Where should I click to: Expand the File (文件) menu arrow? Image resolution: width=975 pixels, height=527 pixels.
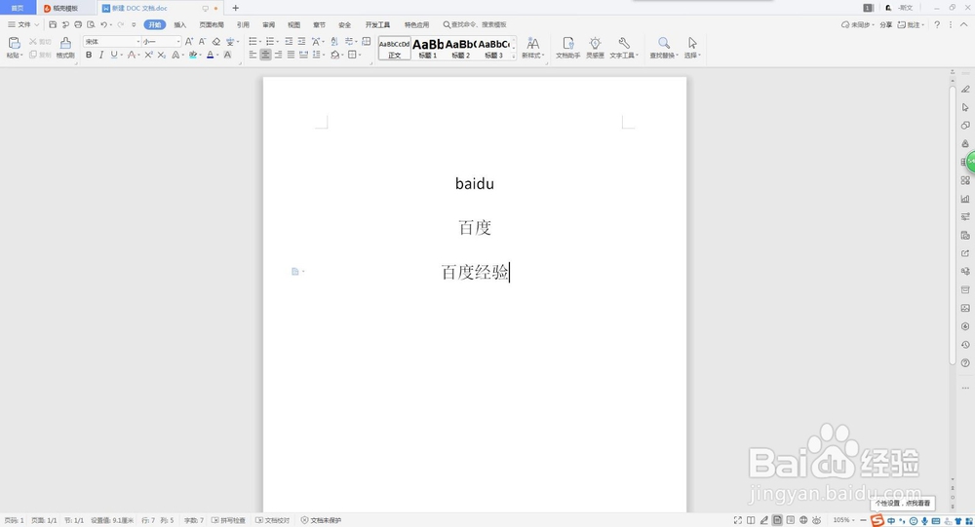(37, 25)
